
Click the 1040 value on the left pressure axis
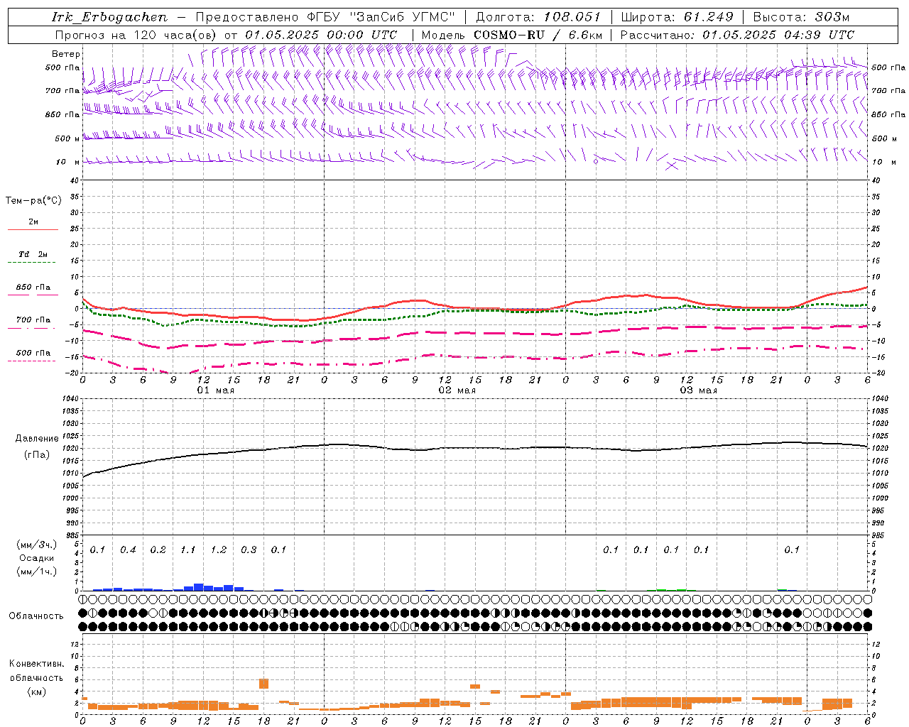[x=70, y=399]
